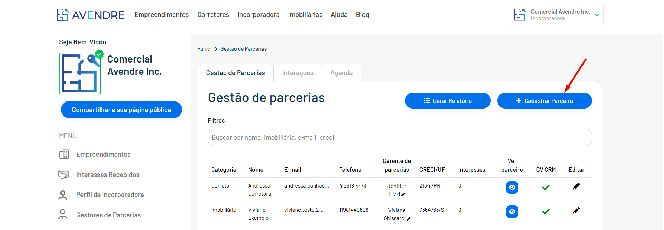This screenshot has height=230, width=664.
Task: Open Corretores in the top navigation
Action: [213, 15]
